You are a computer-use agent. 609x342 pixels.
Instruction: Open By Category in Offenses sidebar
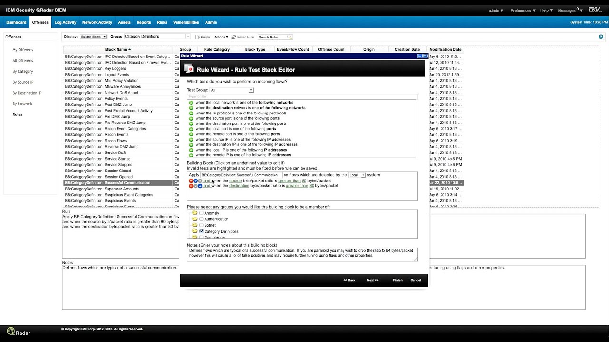coord(23,71)
